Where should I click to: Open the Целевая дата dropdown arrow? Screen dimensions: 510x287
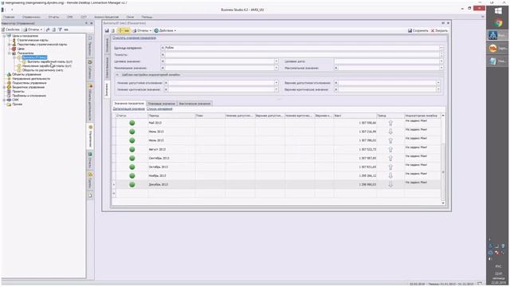click(441, 61)
